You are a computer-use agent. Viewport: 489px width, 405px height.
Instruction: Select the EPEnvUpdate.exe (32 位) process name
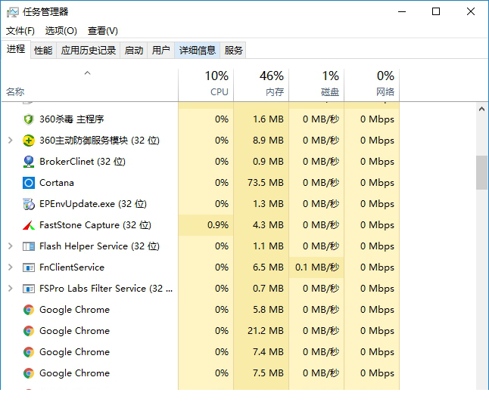(93, 204)
